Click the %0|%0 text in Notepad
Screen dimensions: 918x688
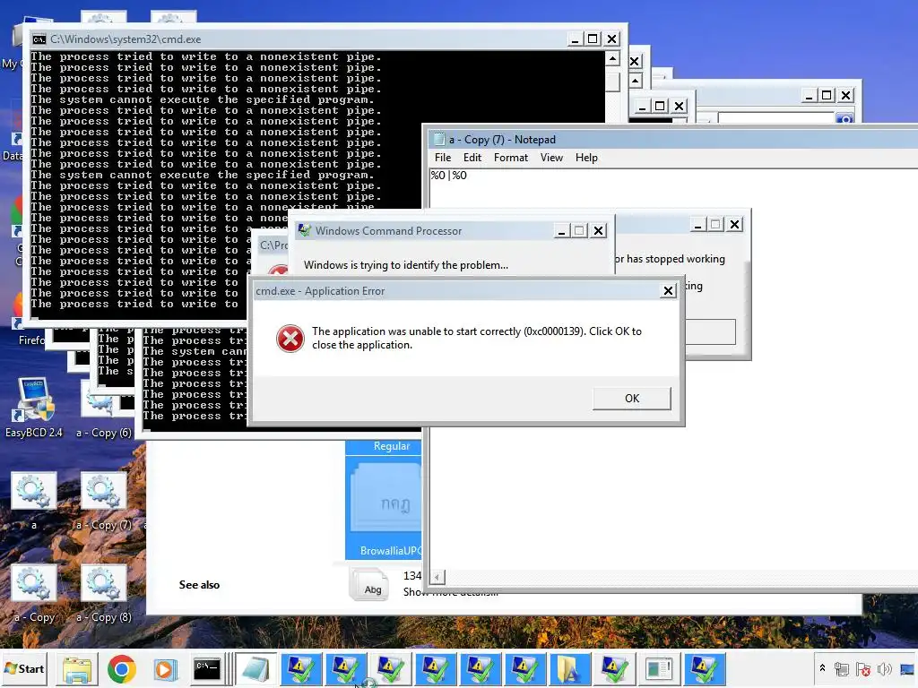click(x=449, y=175)
